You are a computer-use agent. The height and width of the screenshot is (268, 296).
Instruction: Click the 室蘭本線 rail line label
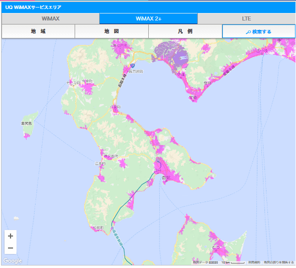229,70
